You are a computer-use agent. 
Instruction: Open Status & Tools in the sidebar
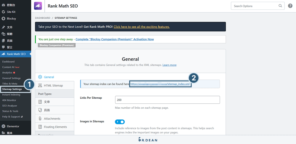10,111
